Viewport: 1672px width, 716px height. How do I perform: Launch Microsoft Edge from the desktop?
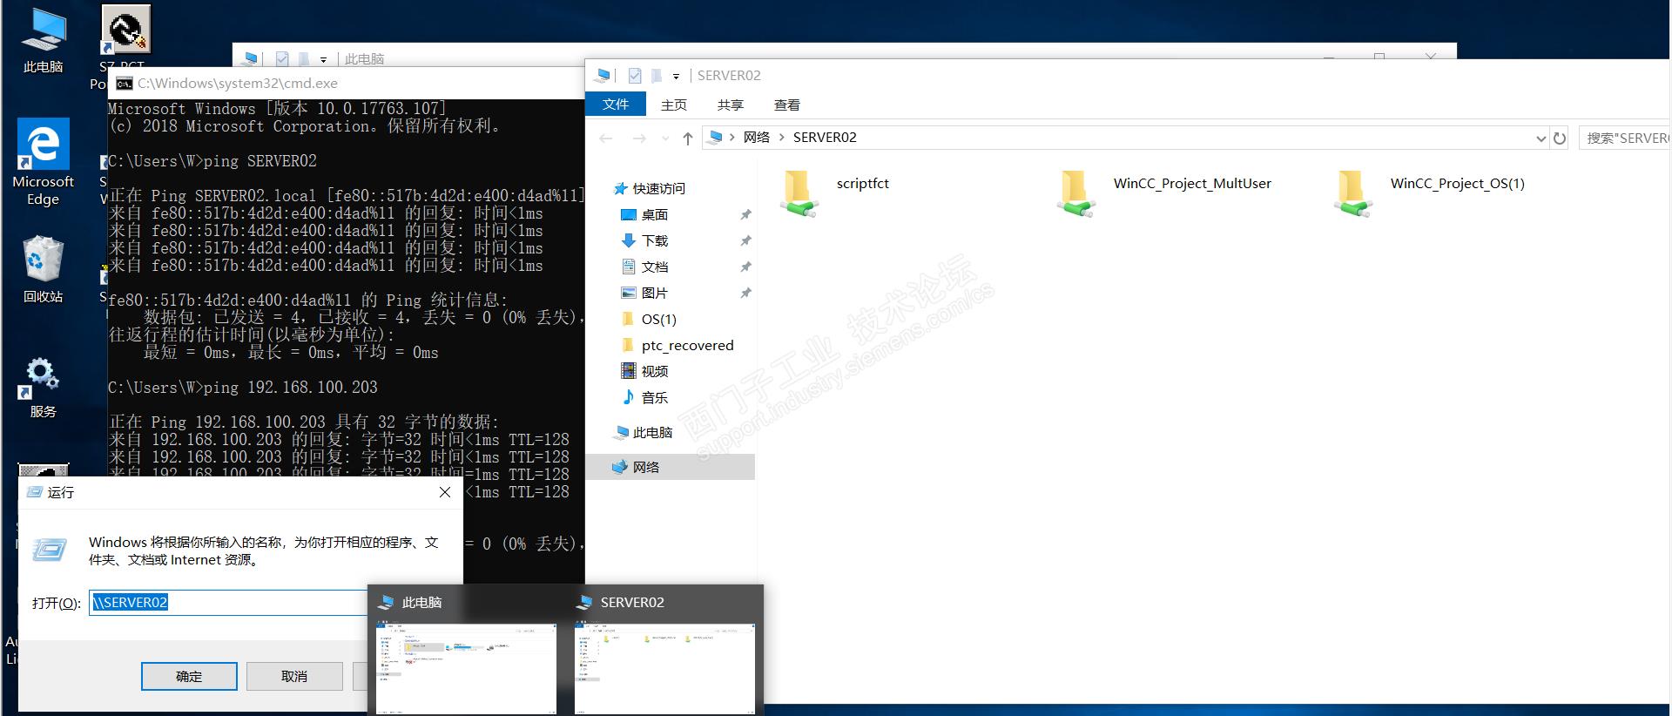click(43, 163)
